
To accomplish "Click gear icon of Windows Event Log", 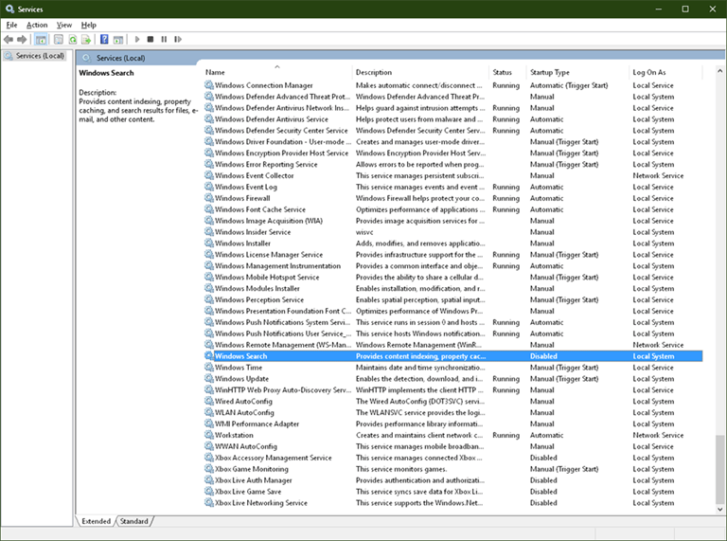I will [x=209, y=187].
